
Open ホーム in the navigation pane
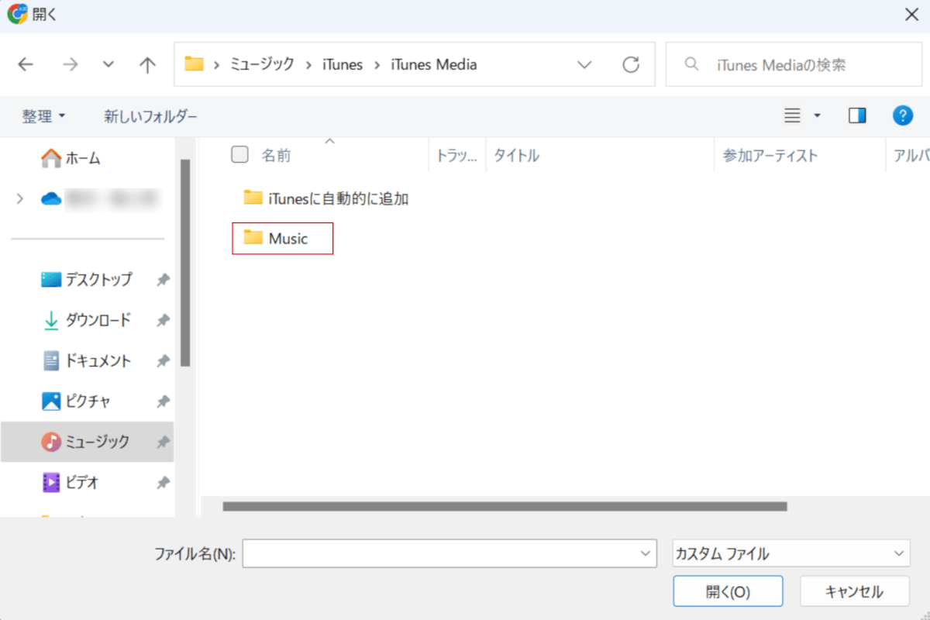71,158
